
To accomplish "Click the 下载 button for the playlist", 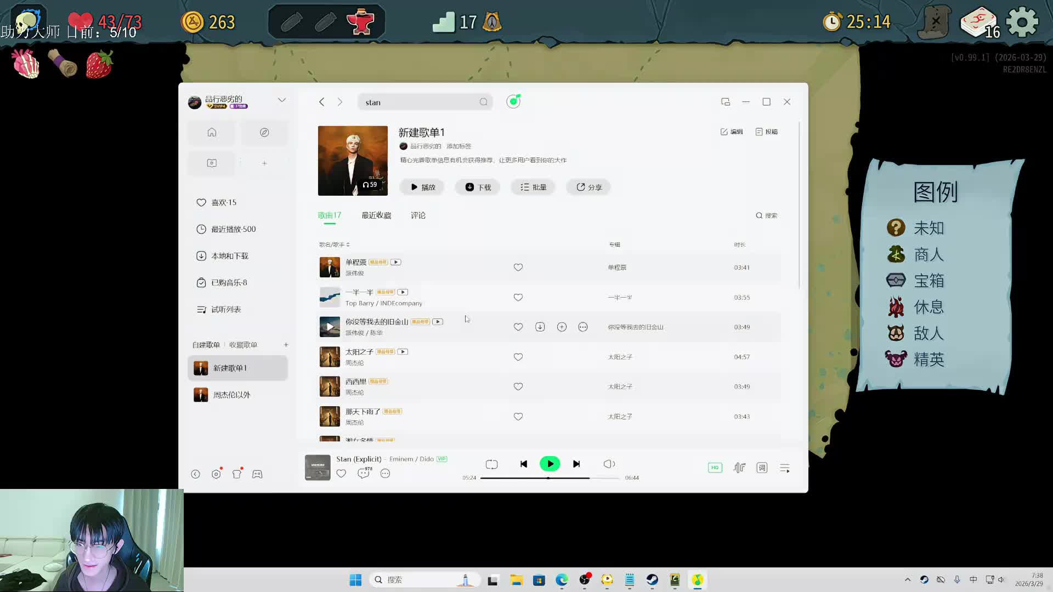I will (x=478, y=187).
